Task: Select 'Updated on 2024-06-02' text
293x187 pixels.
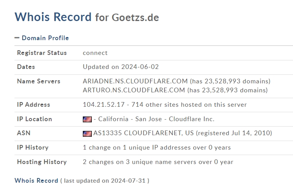Action: [x=121, y=67]
